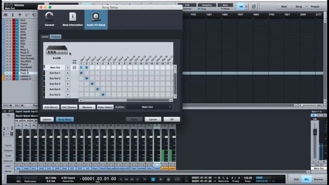Toggle the Loop transport button
329x185 pixels.
177,179
